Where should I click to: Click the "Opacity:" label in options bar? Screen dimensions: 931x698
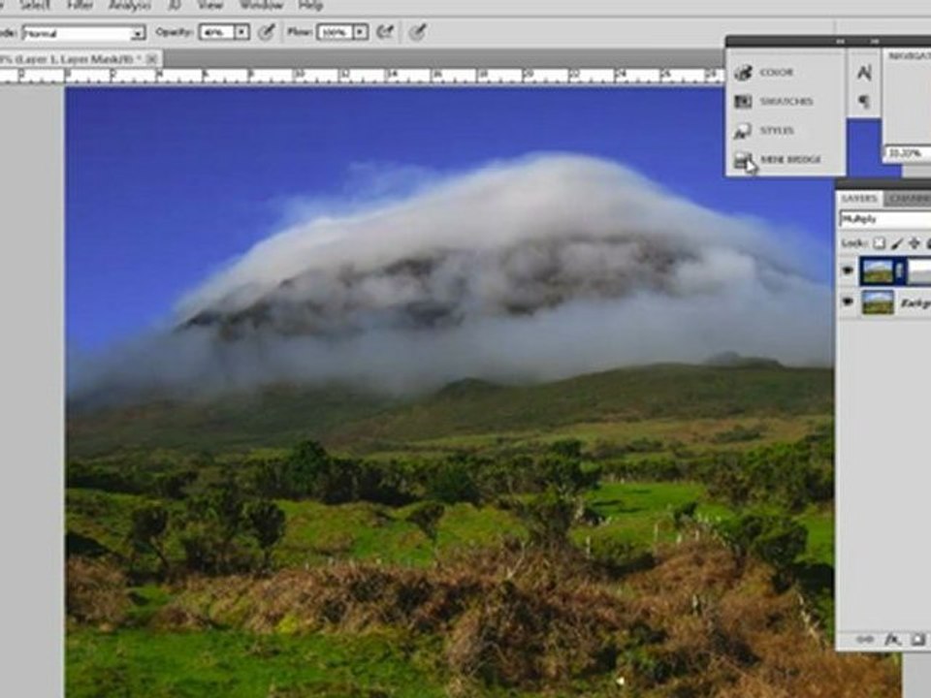(174, 31)
